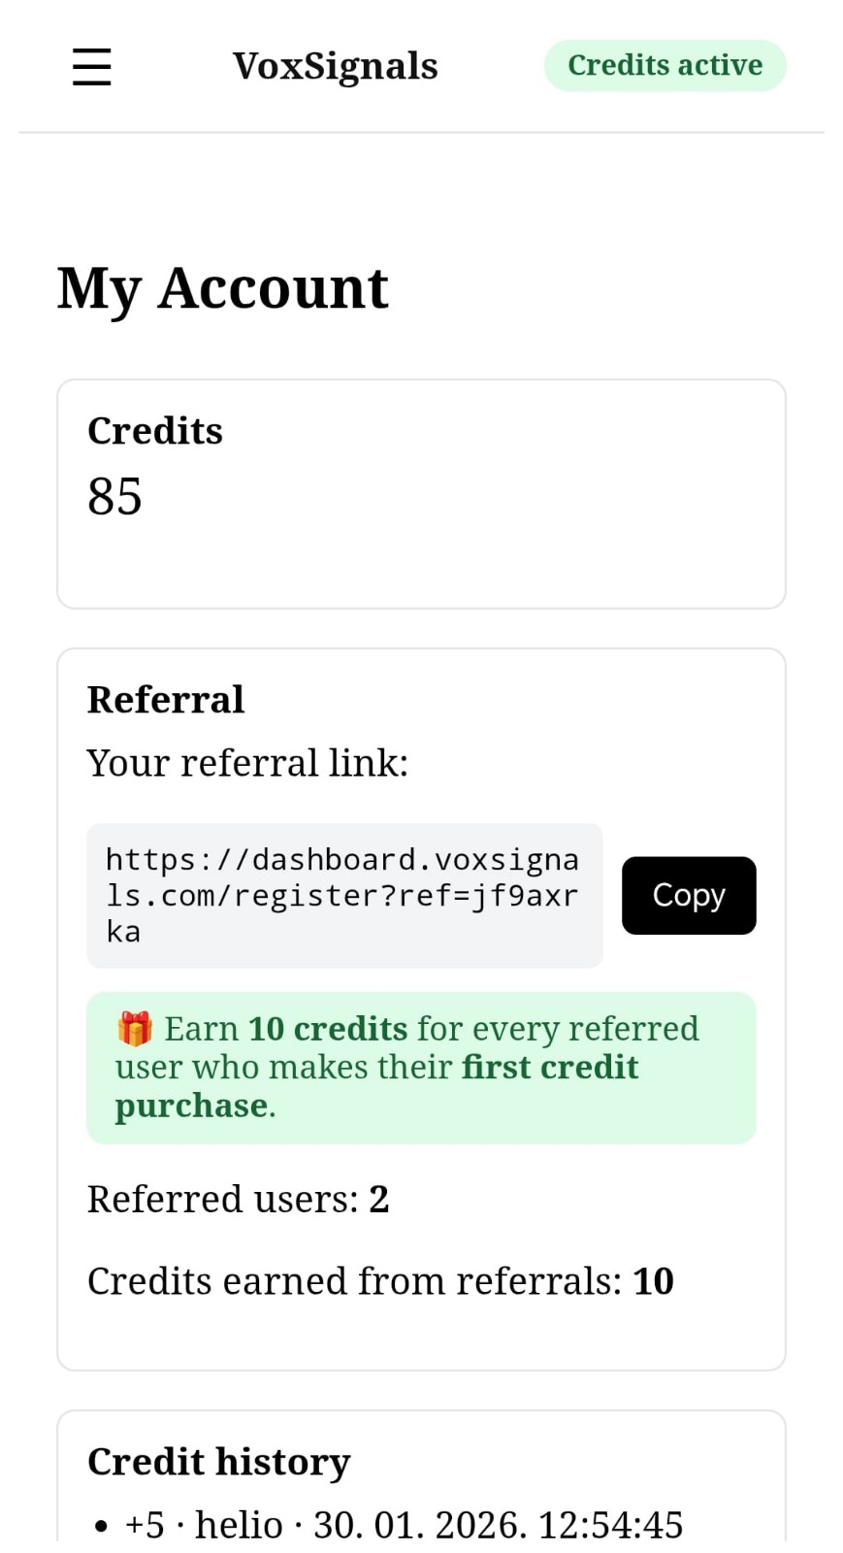
Task: Select the Credit history tab heading
Action: [x=219, y=1461]
